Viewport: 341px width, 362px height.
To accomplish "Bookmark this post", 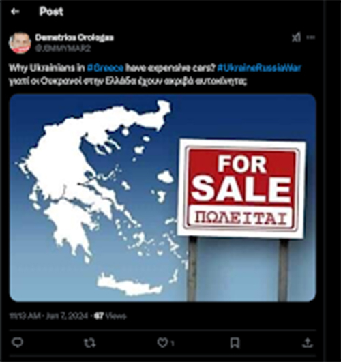I will [x=235, y=343].
